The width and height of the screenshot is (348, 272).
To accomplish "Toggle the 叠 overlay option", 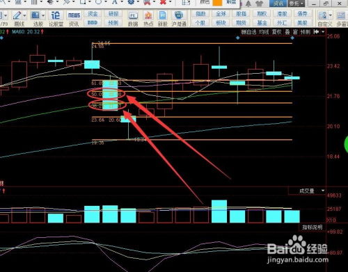I will click(x=287, y=32).
